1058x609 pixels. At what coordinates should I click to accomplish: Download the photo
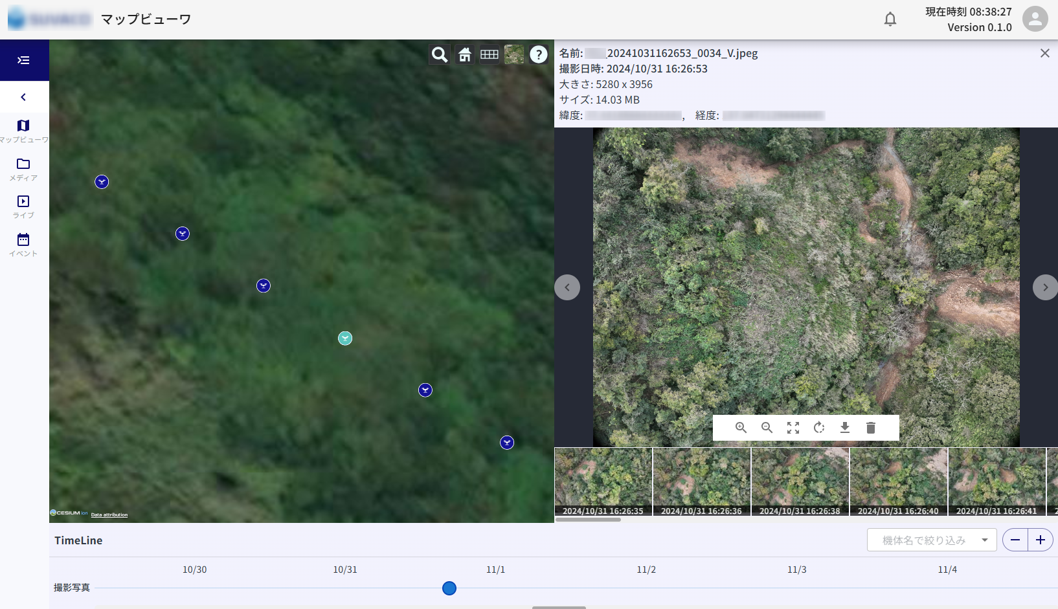point(845,428)
